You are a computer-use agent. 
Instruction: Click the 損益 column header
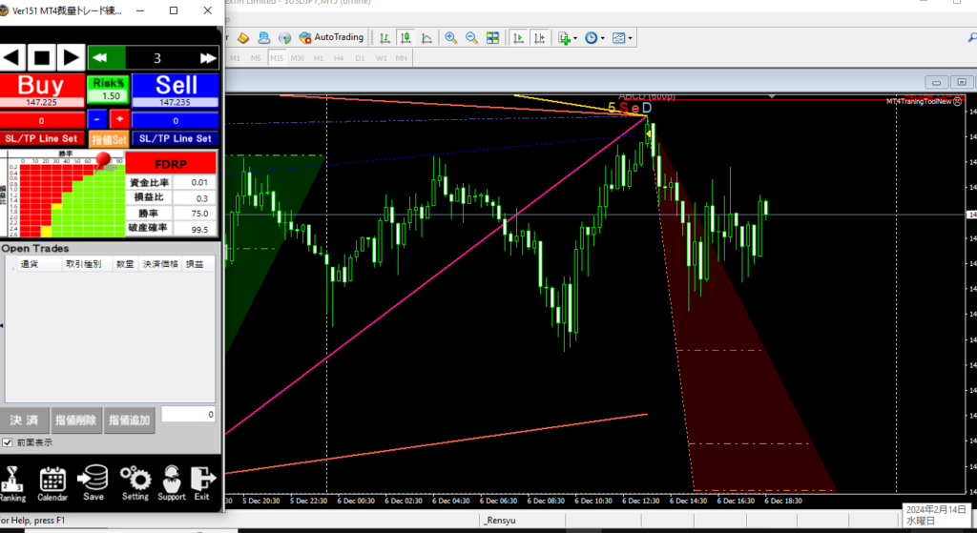click(197, 264)
